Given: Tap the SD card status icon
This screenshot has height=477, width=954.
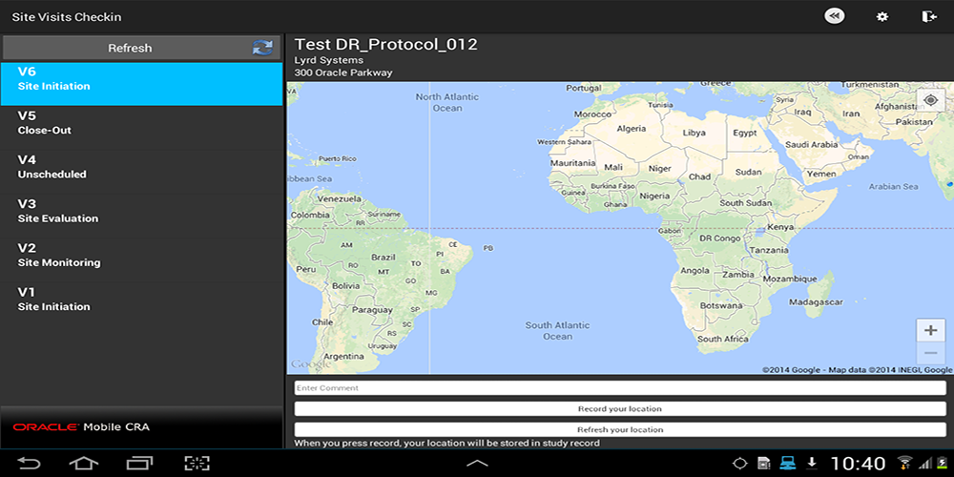Looking at the screenshot, I should [763, 463].
